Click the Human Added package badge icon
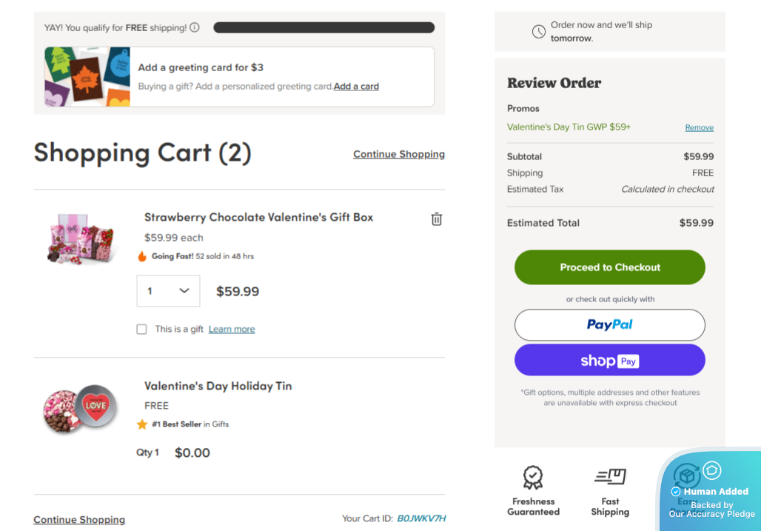Viewport: 761px width, 531px height. coord(687,475)
